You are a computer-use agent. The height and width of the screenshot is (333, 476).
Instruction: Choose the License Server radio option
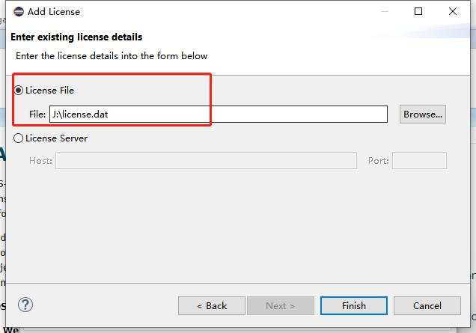19,138
